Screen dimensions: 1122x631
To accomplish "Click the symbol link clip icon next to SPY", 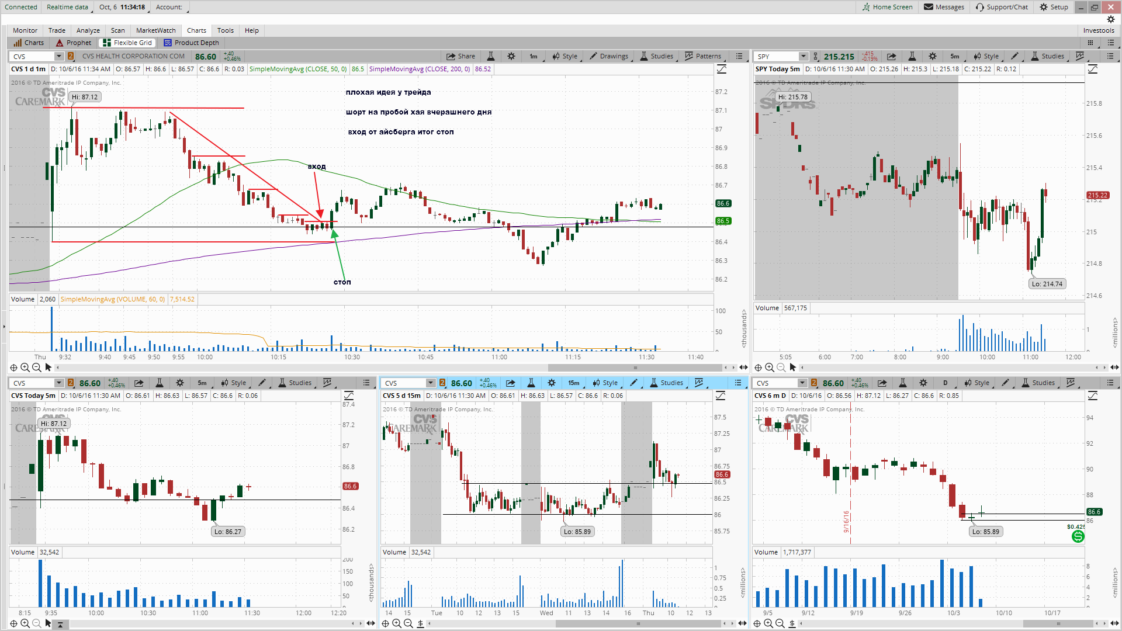I will tap(816, 56).
